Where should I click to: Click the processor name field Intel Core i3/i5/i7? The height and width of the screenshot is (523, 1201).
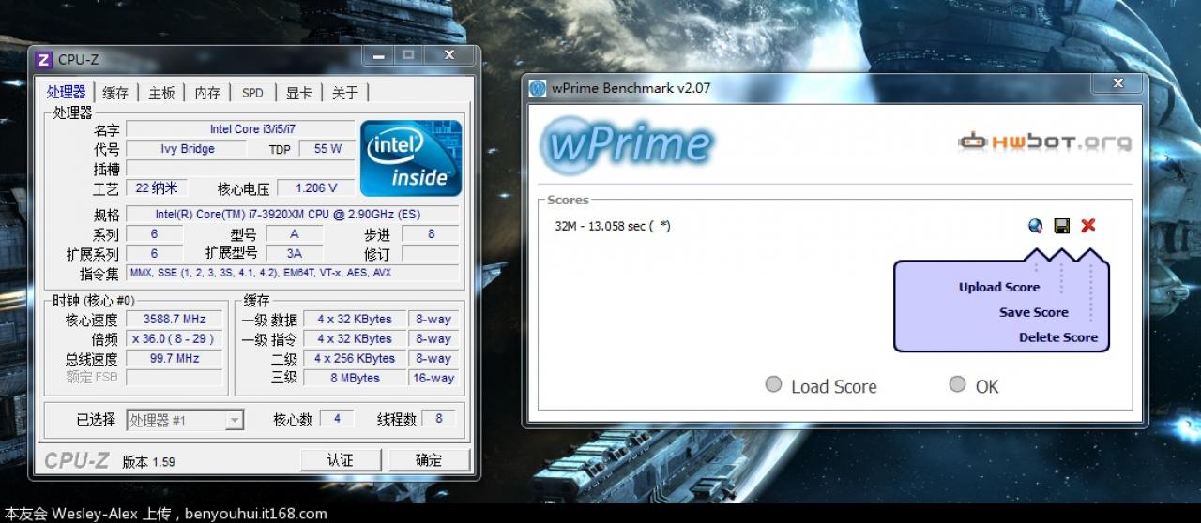240,129
